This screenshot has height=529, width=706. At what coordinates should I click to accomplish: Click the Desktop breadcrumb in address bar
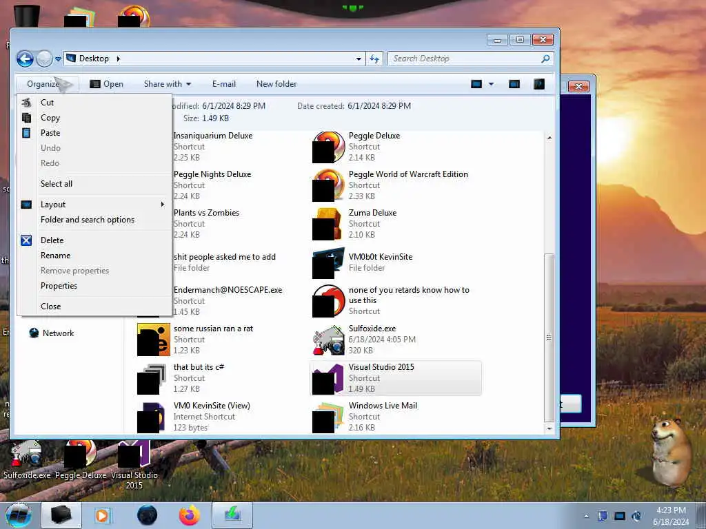(94, 59)
